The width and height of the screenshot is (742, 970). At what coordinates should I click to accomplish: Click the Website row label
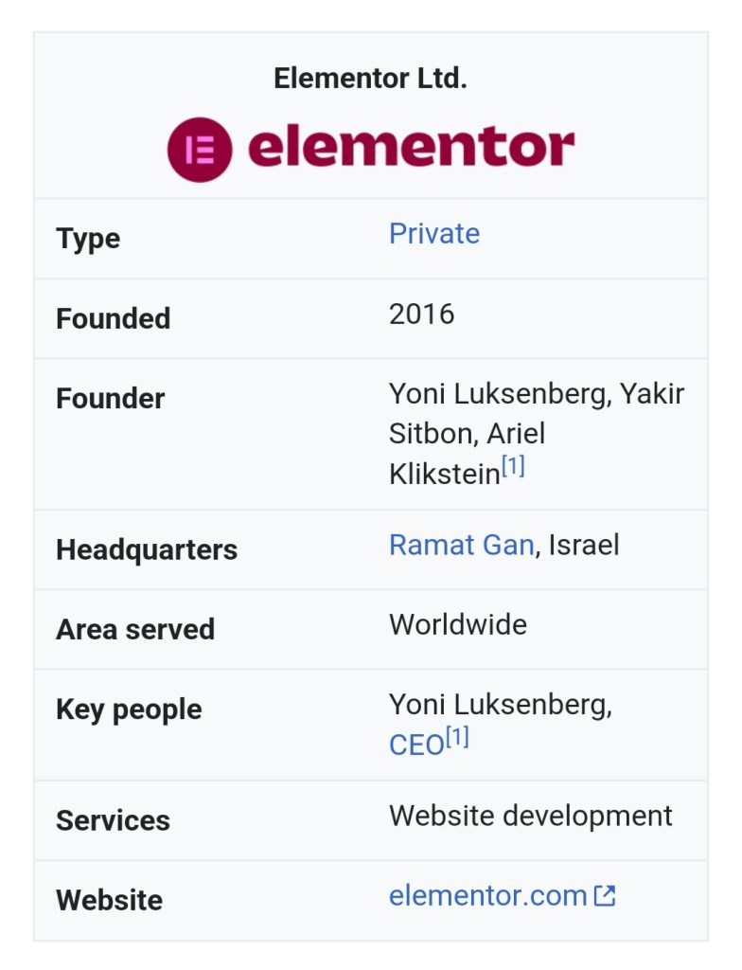coord(109,900)
